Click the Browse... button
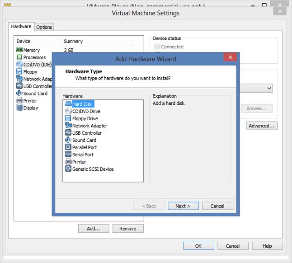The height and width of the screenshot is (263, 292). click(257, 108)
